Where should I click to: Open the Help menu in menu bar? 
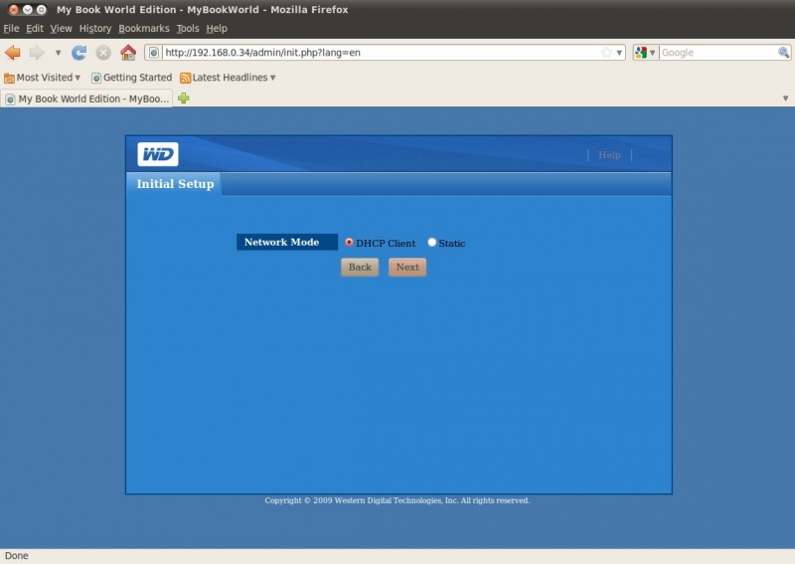pyautogui.click(x=217, y=29)
